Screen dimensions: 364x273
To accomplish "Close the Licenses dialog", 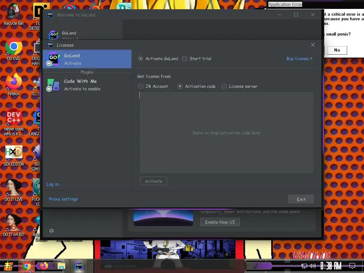I will tap(313, 45).
